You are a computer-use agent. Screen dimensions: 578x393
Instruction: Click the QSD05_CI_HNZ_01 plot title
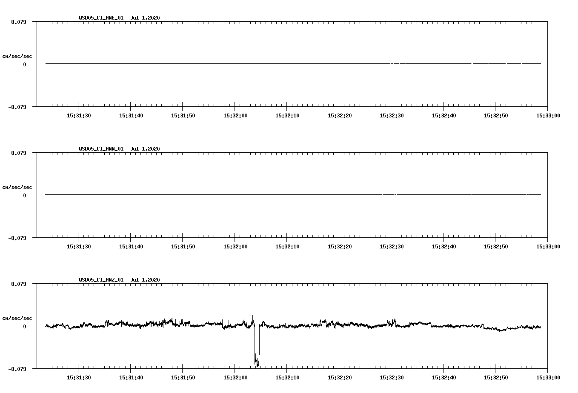119,279
